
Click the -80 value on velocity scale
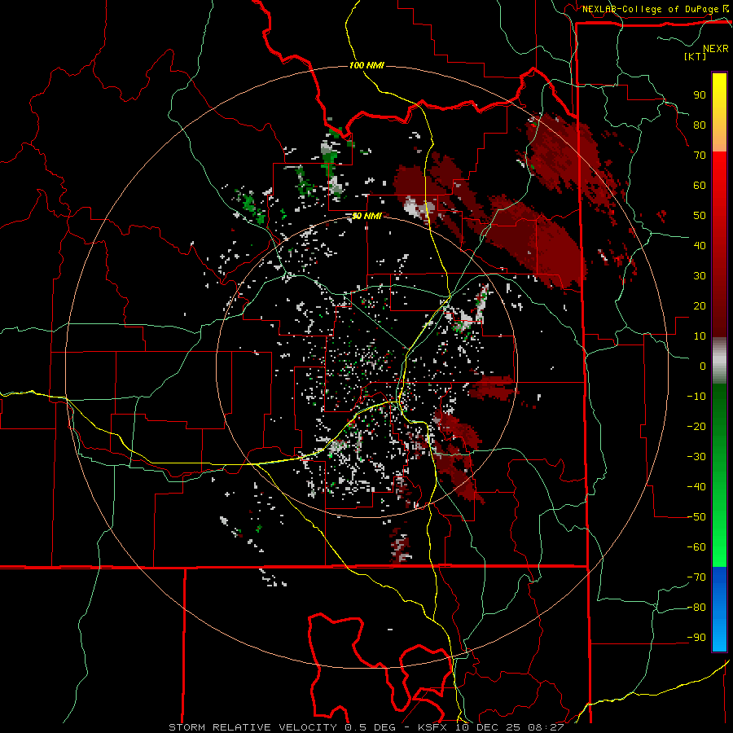(696, 608)
